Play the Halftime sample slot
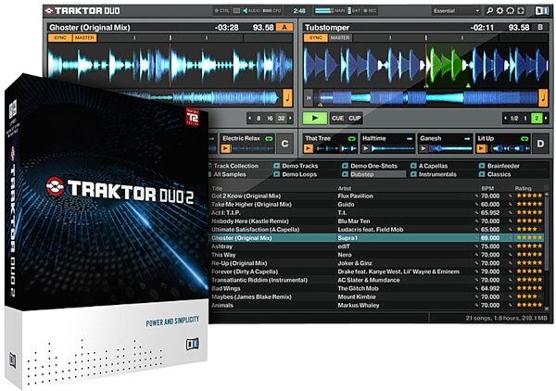Screen dimensions: 556x391 click(x=366, y=148)
